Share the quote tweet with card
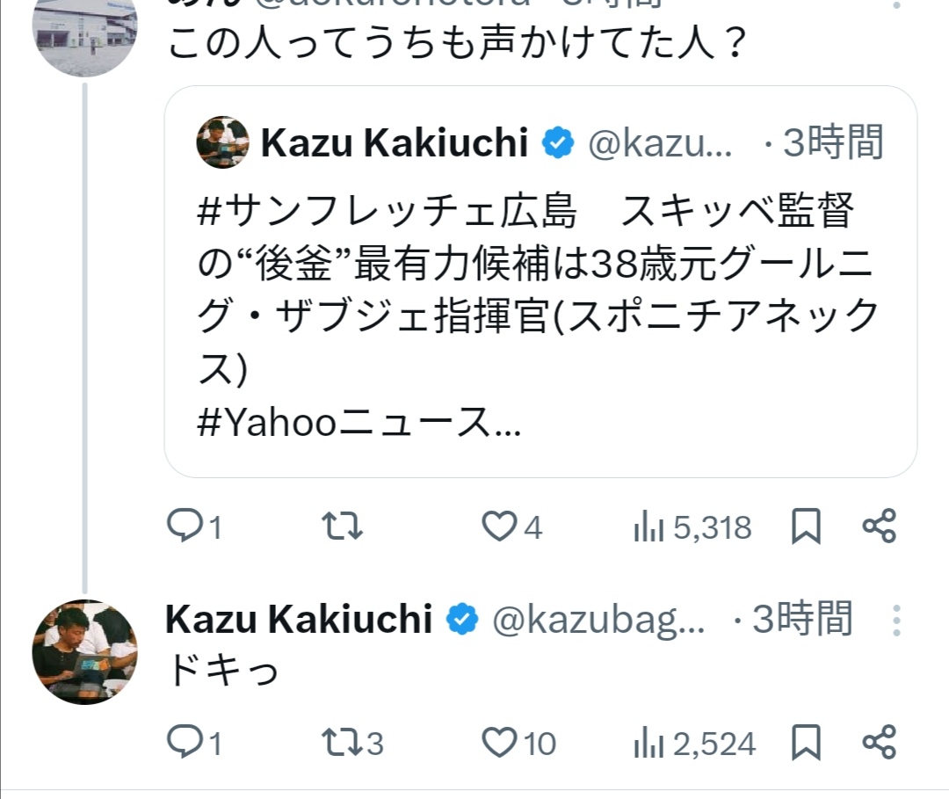The height and width of the screenshot is (799, 949). (x=879, y=526)
